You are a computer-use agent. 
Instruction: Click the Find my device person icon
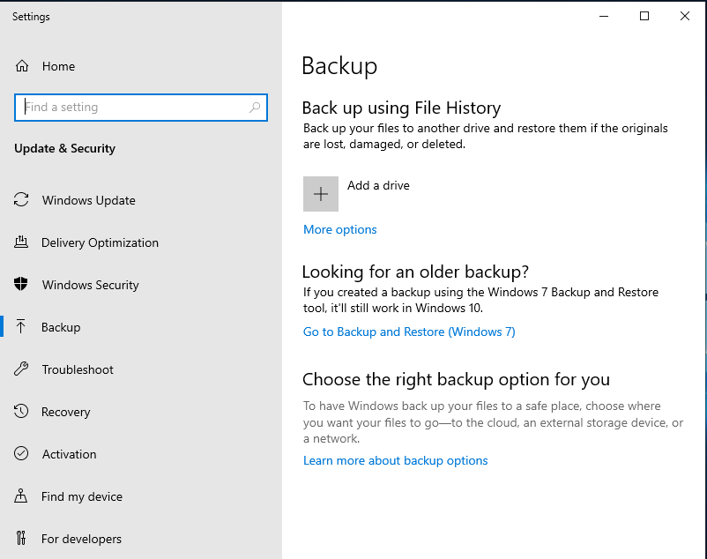click(22, 496)
